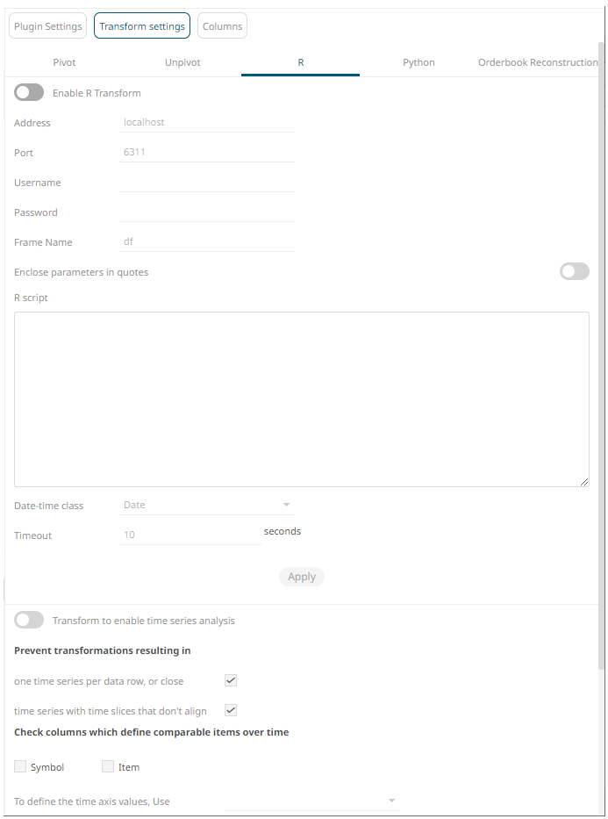Check the Symbol column checkbox
Screen dimensions: 608x819
20,766
